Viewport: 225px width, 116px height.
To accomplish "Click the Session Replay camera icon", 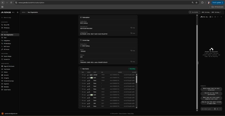I will [x=2, y=56].
